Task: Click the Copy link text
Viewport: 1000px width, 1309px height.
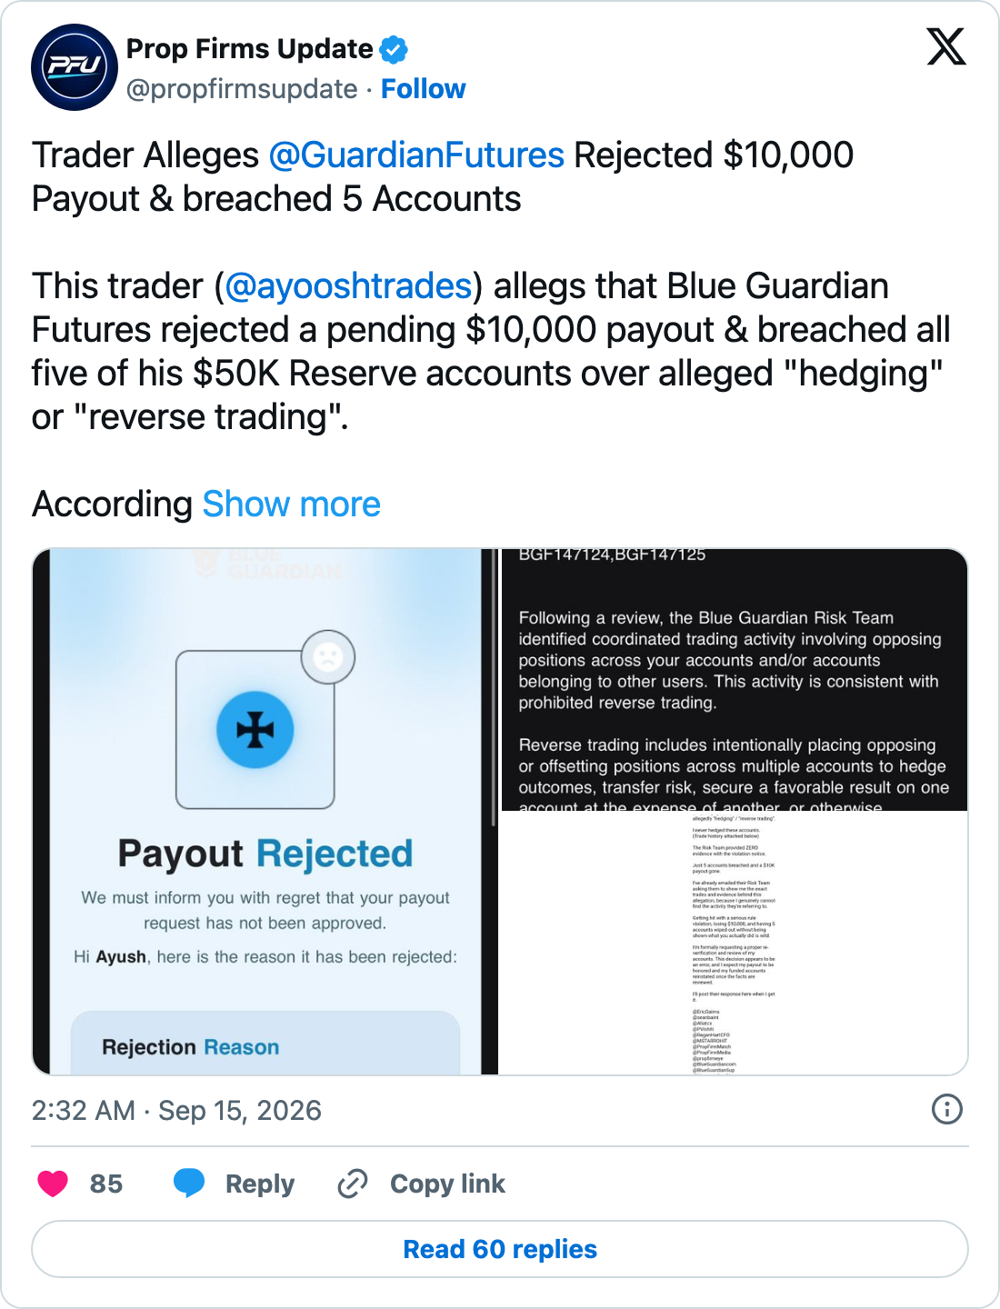Action: (447, 1184)
